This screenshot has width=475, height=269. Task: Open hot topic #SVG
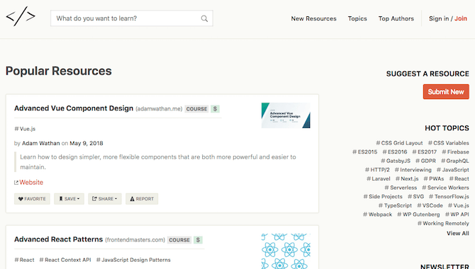[x=415, y=196]
